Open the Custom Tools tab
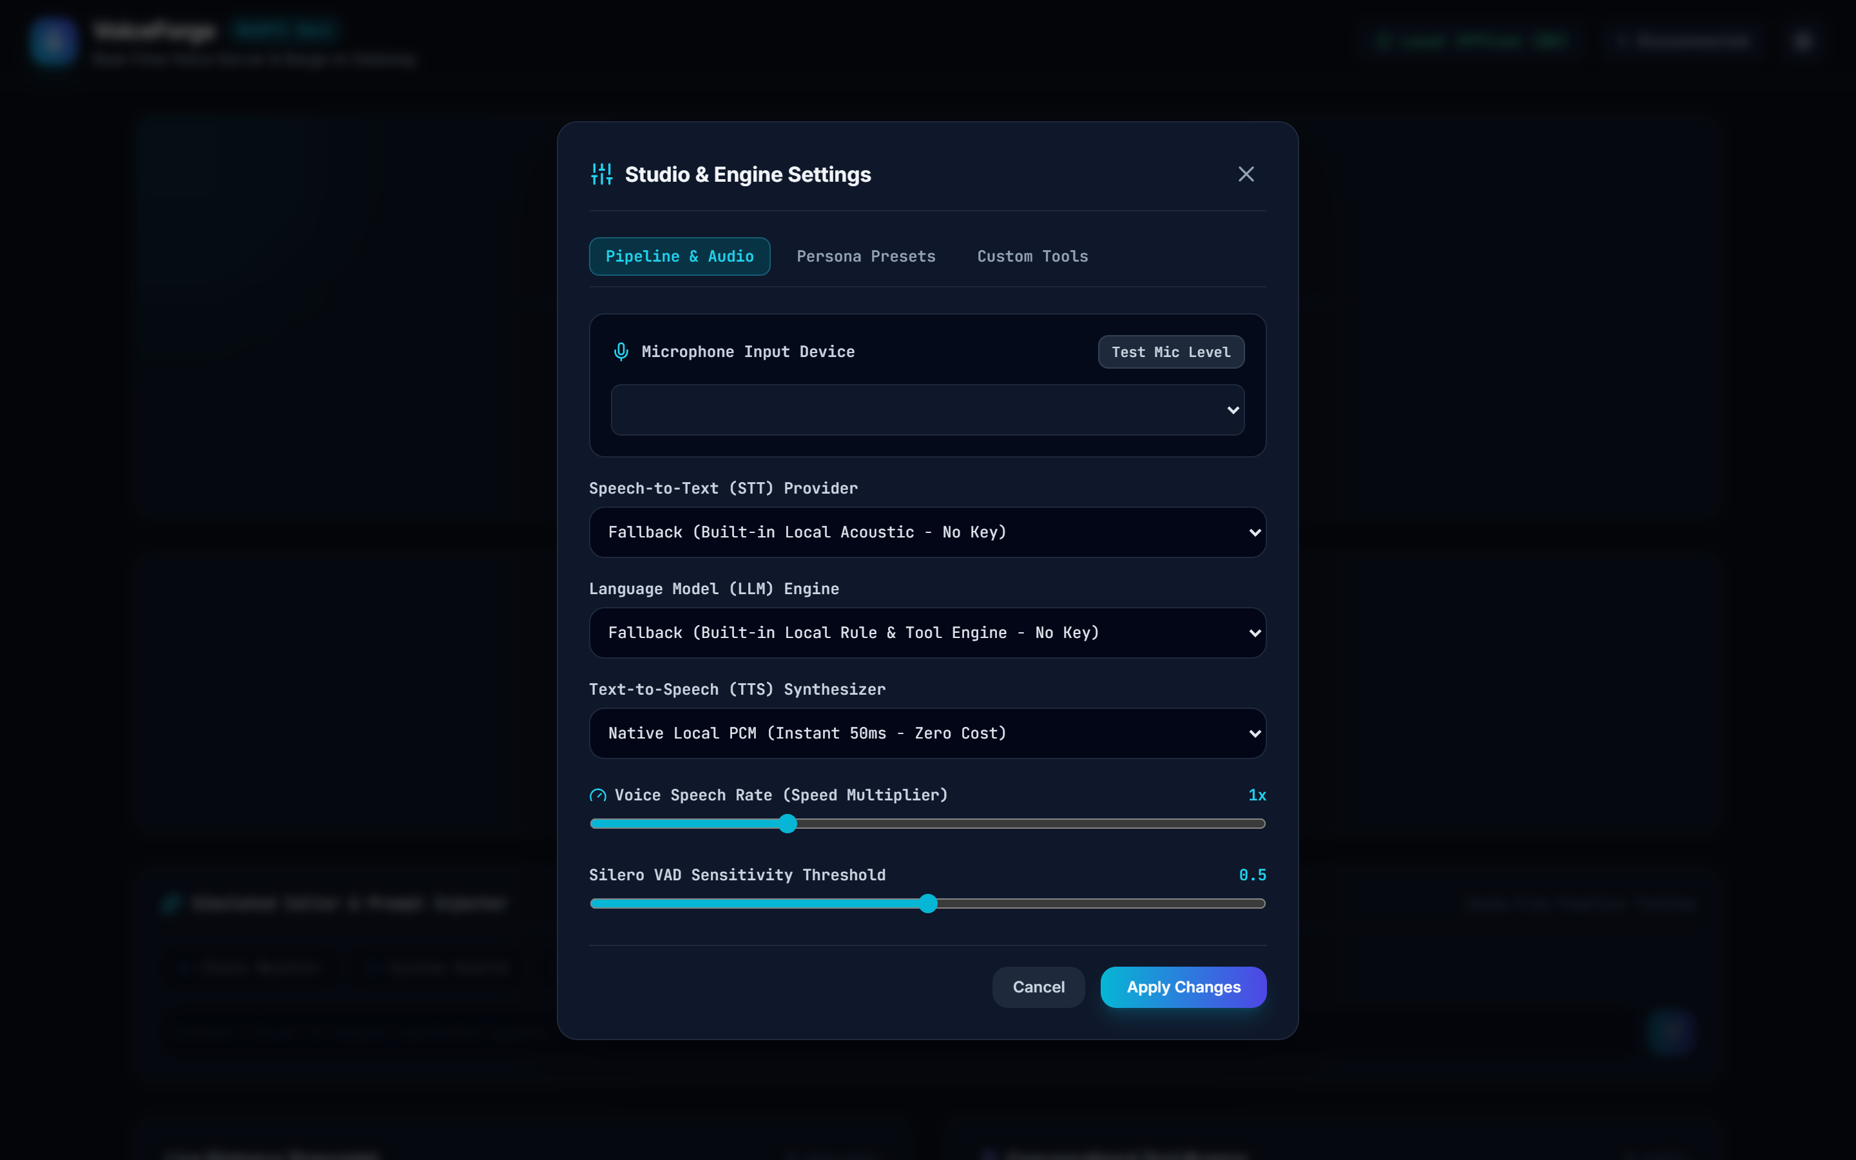 point(1032,256)
